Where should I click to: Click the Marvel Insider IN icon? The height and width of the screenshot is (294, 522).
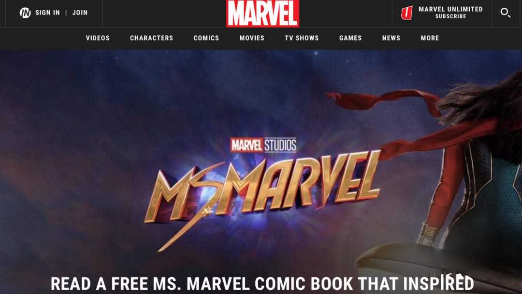pyautogui.click(x=25, y=13)
